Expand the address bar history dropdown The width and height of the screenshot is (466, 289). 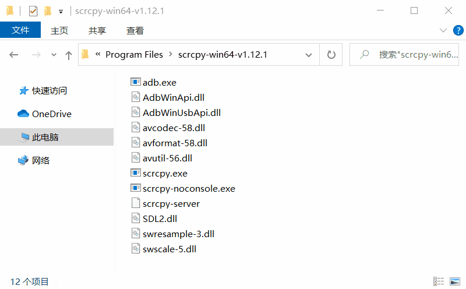click(x=309, y=55)
